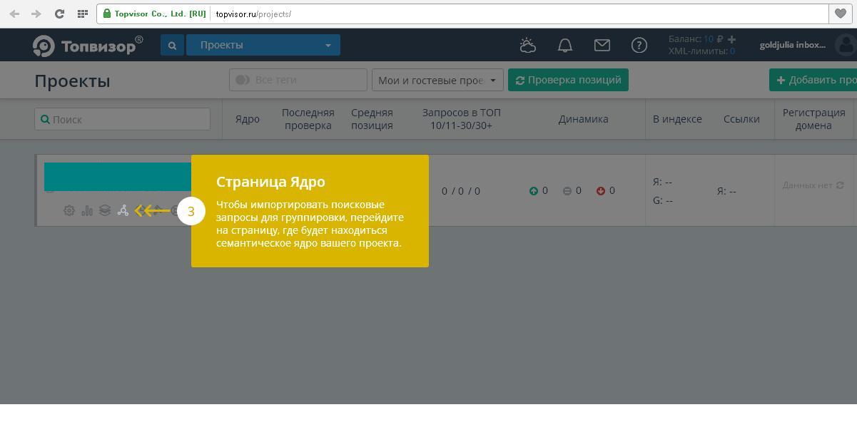
Task: Click Запросов в ТОП column header
Action: tap(462, 119)
